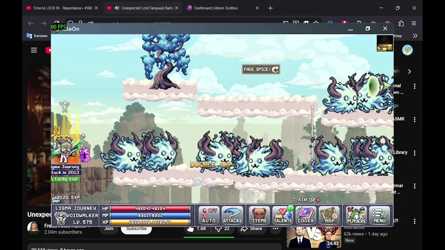Click the red HP bar
This screenshot has width=445, height=250.
150,209
